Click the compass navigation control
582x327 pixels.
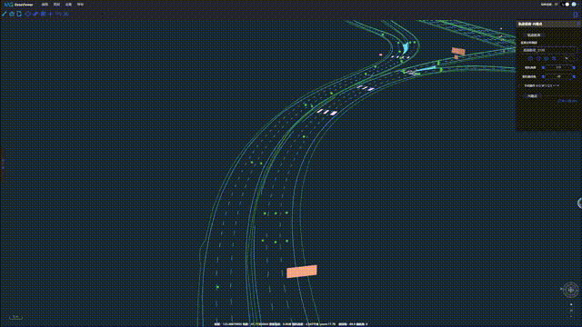coord(570,290)
